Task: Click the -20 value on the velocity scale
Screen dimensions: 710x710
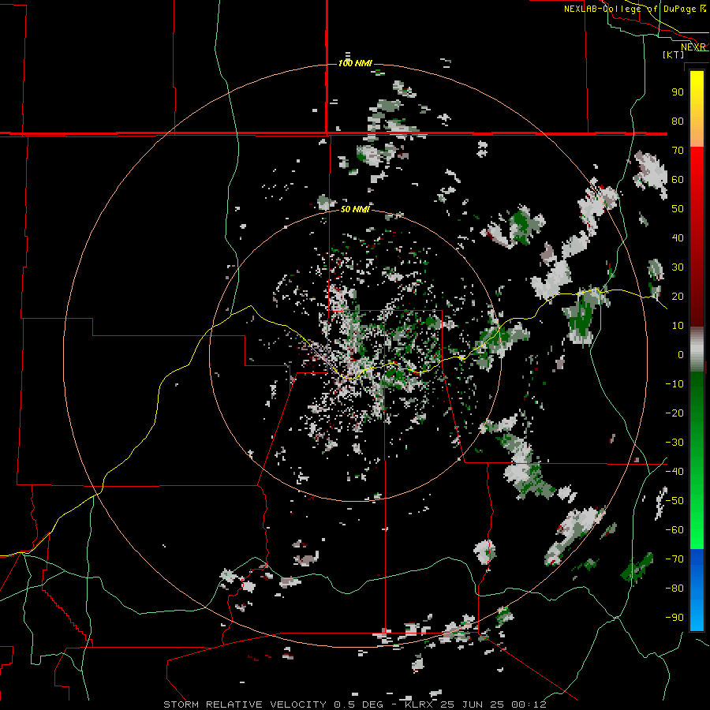Action: click(674, 413)
